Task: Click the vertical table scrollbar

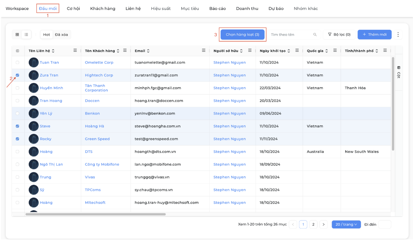Action: click(393, 104)
